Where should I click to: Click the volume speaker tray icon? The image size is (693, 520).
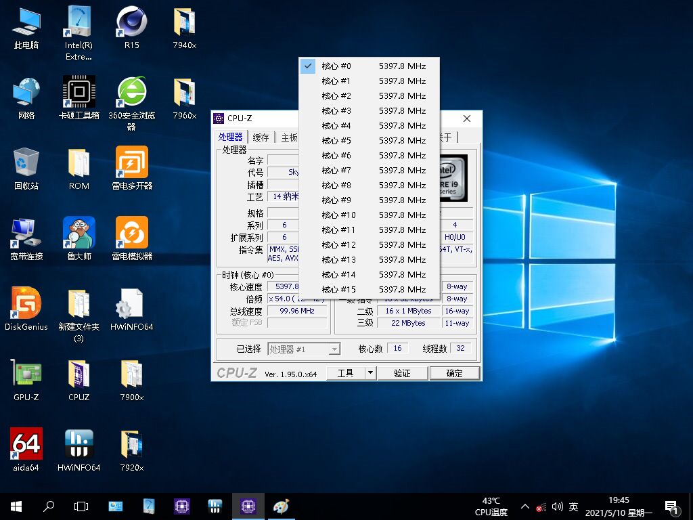558,506
